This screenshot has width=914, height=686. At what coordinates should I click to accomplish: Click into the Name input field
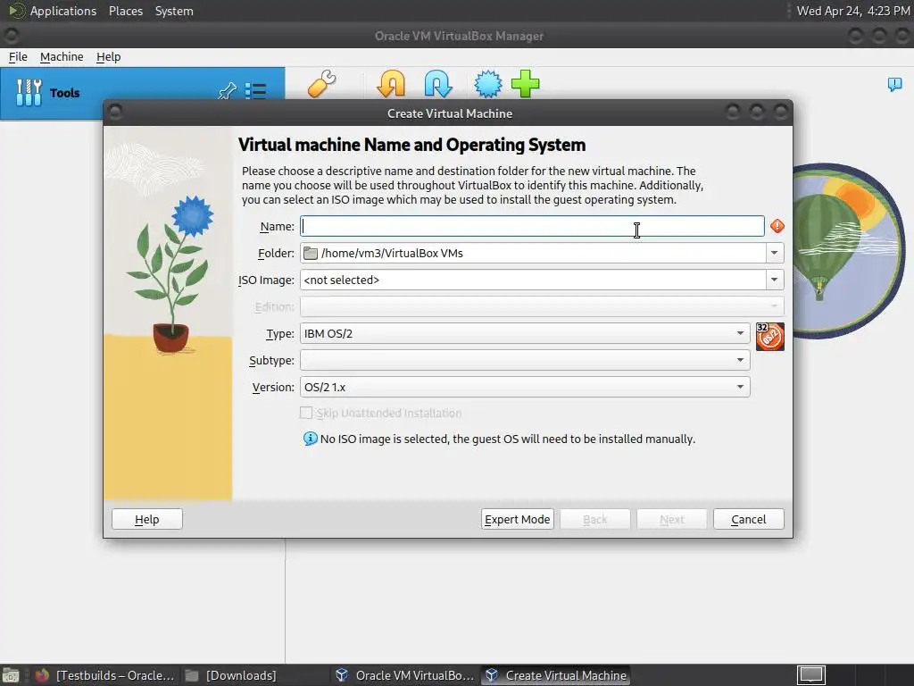[x=532, y=226]
